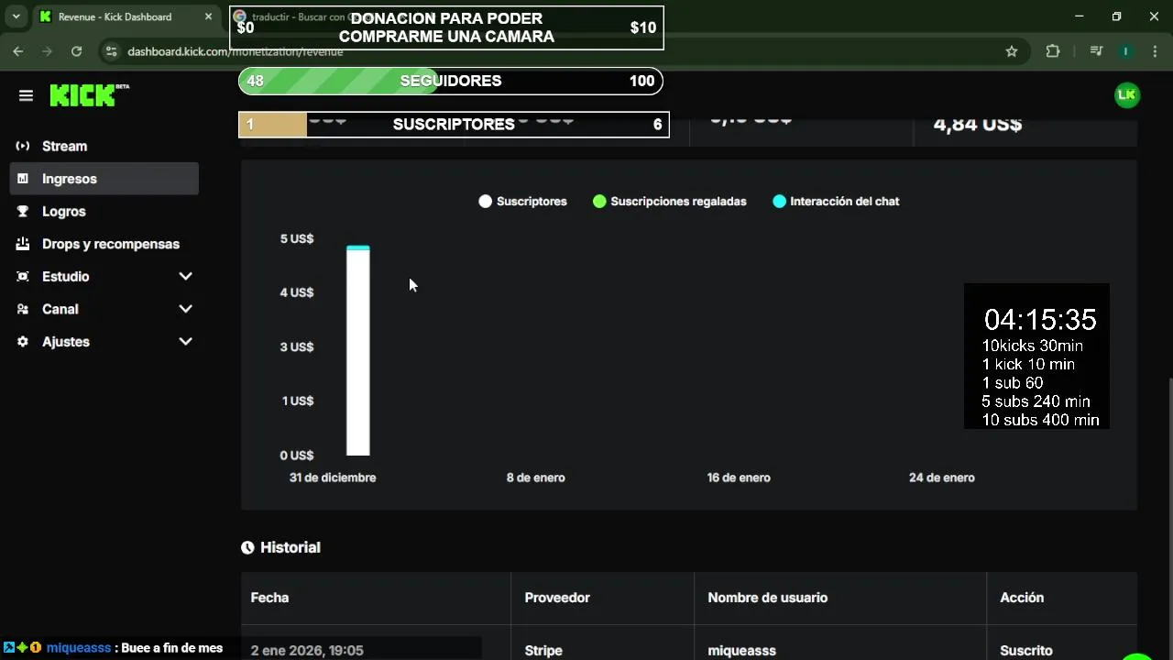Click the 16 de enero axis label
The image size is (1173, 660).
[x=739, y=478]
